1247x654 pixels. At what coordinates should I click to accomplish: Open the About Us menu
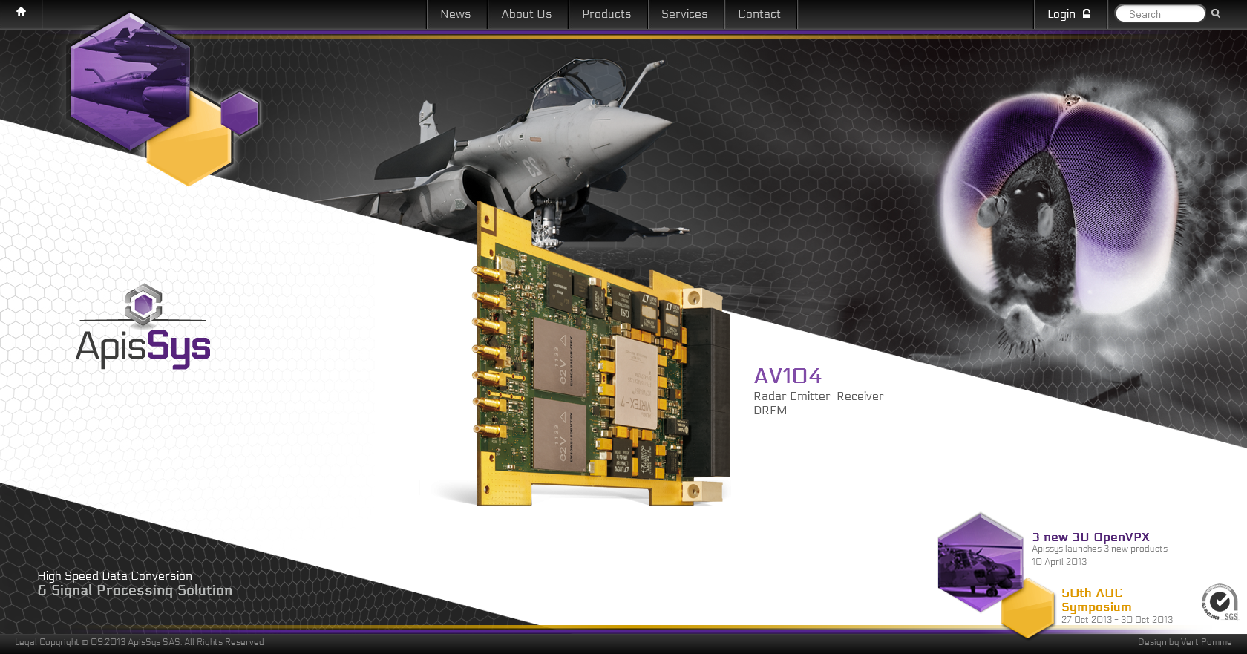(x=526, y=14)
